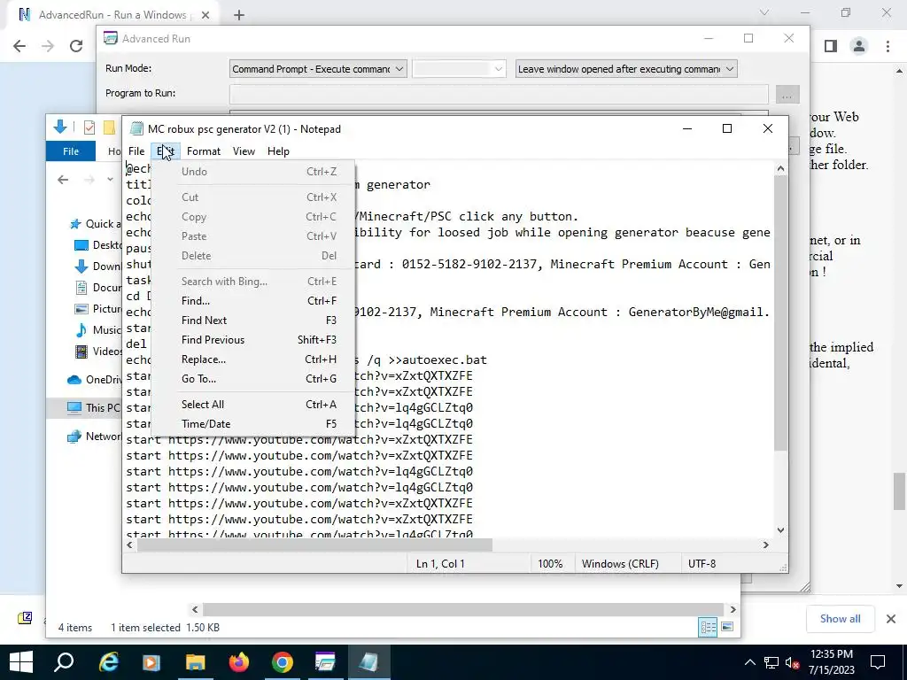Select Music in Explorer sidebar
The height and width of the screenshot is (680, 907).
97,329
